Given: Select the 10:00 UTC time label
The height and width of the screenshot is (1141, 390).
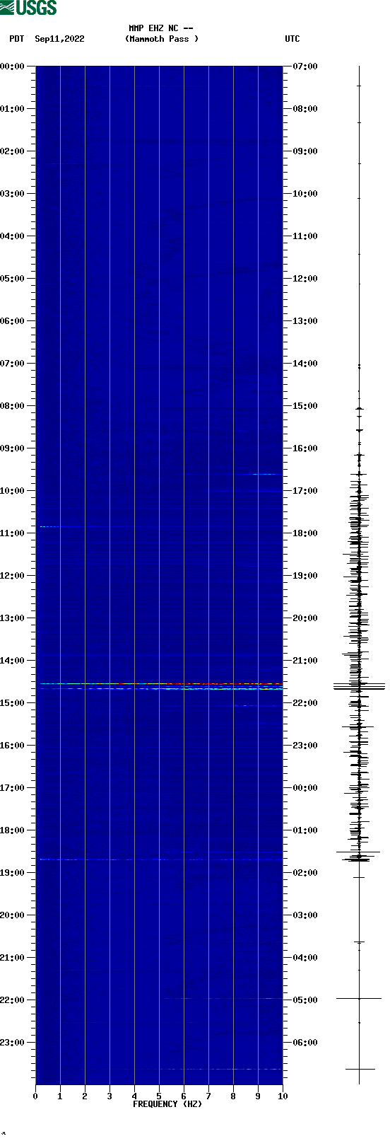Looking at the screenshot, I should (x=305, y=194).
